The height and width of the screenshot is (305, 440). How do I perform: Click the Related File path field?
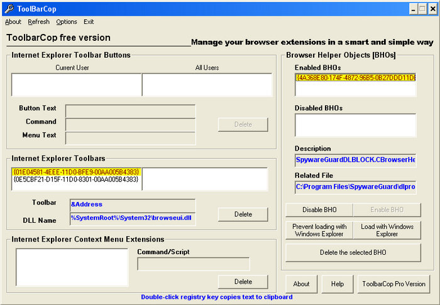pos(356,187)
